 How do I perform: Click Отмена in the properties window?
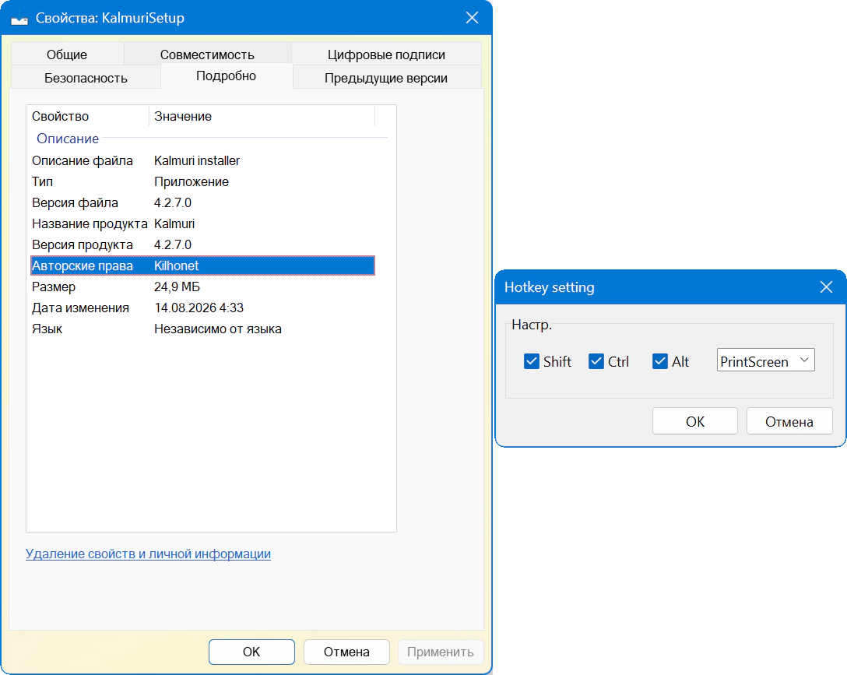click(346, 652)
